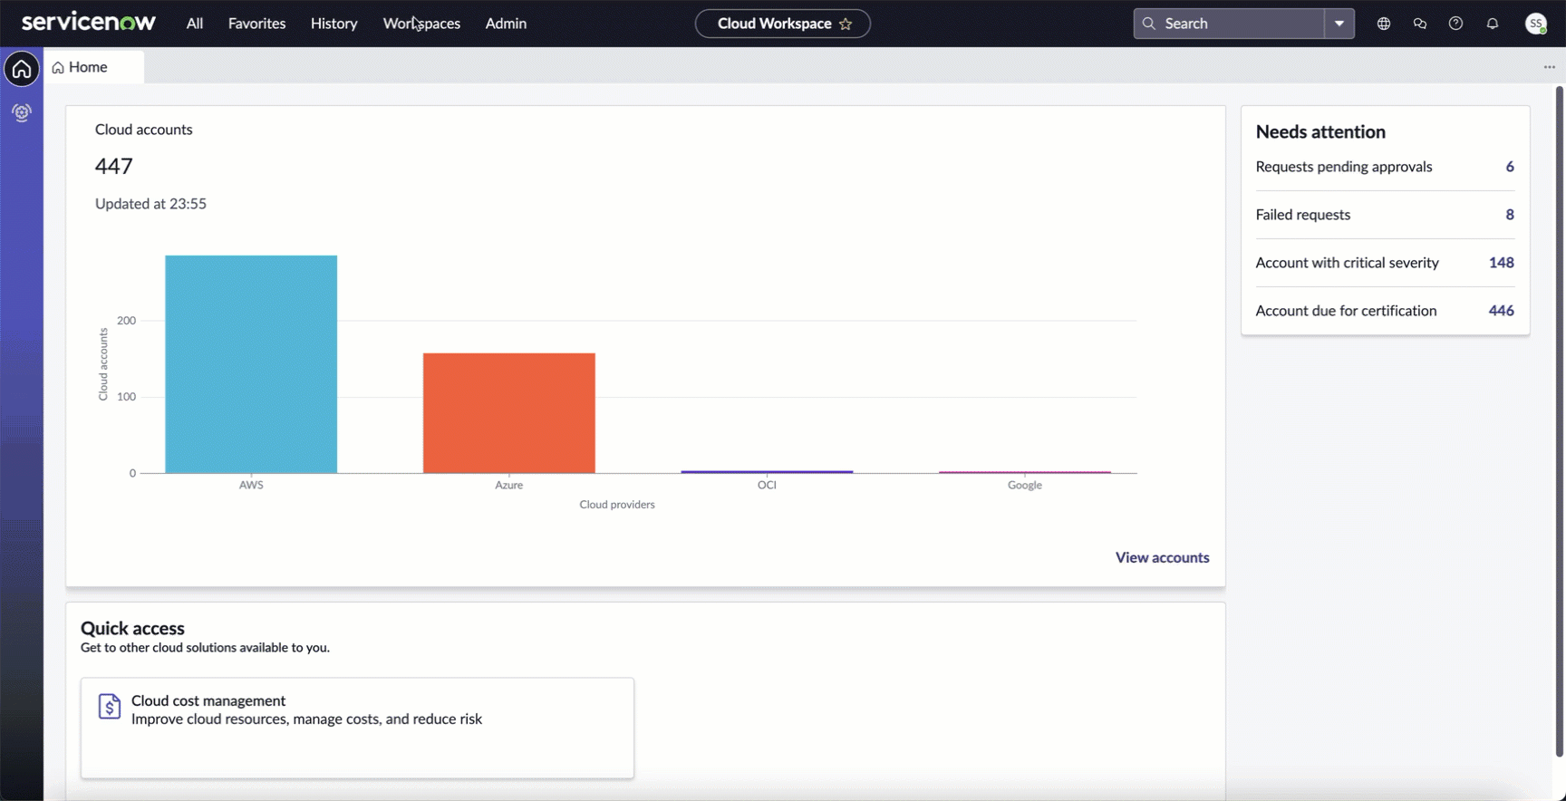The height and width of the screenshot is (801, 1566).
Task: Open the chat sidebar icon
Action: (x=1420, y=24)
